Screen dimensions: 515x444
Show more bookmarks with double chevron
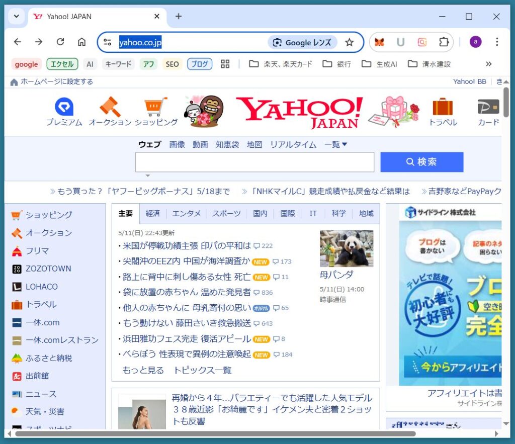(488, 64)
